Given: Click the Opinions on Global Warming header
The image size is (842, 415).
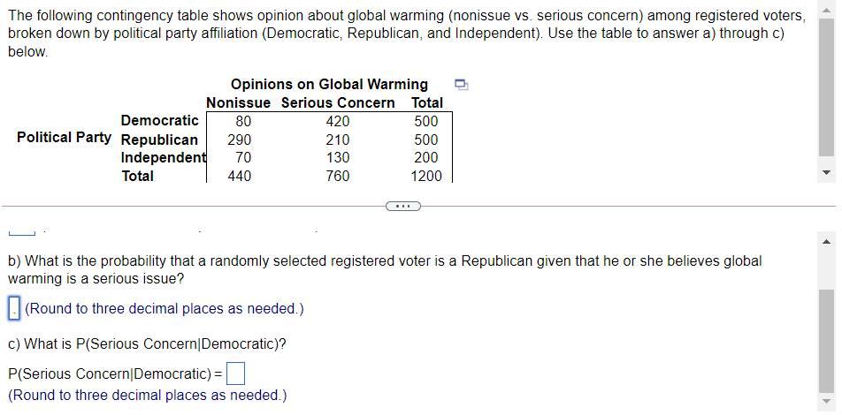Looking at the screenshot, I should 329,84.
